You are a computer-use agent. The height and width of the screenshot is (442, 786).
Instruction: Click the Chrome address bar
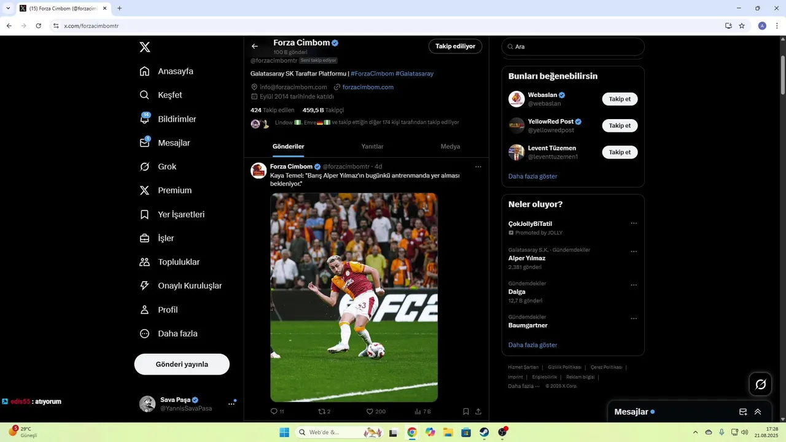pos(387,26)
